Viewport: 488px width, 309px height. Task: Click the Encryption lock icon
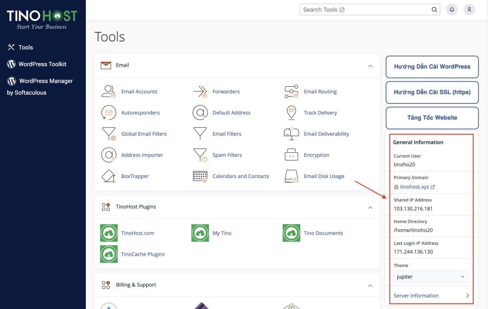[x=291, y=155]
